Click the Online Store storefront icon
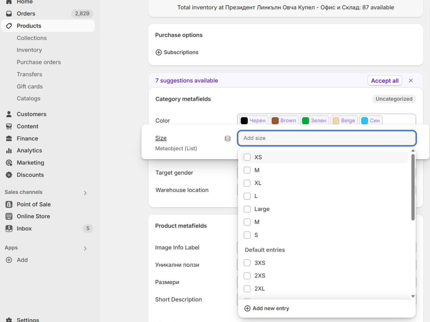 pyautogui.click(x=9, y=216)
